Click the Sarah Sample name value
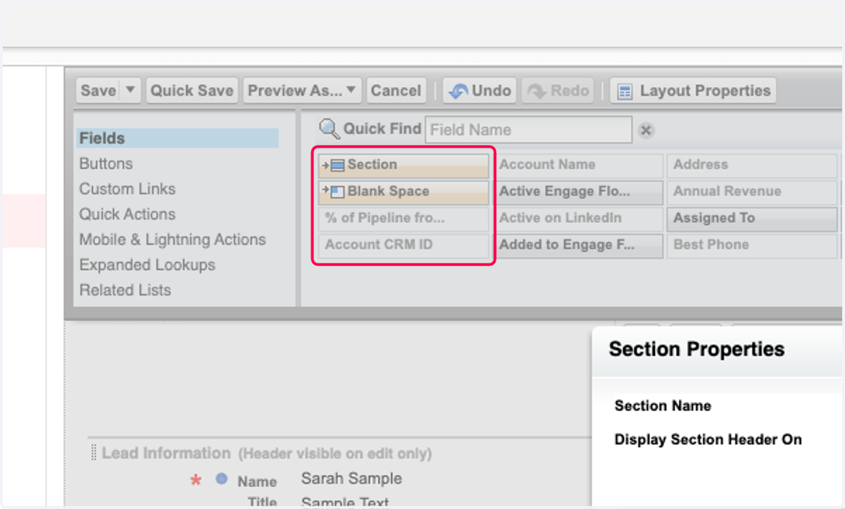 [351, 479]
